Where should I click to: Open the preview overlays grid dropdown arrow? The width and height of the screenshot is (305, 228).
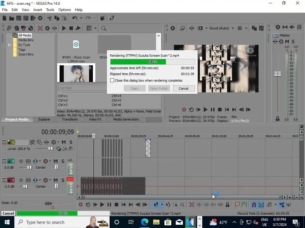pyautogui.click(x=246, y=28)
